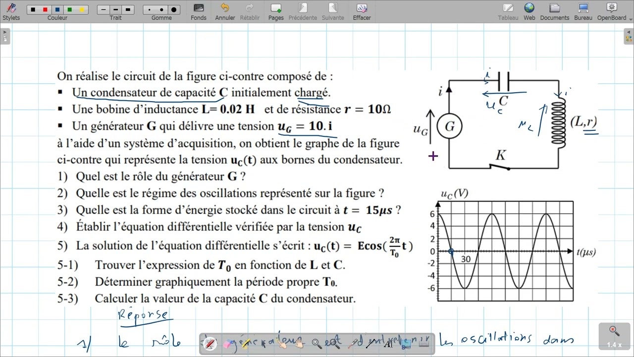
Task: Select the highlighter tool in bottom palette
Action: coord(246,343)
